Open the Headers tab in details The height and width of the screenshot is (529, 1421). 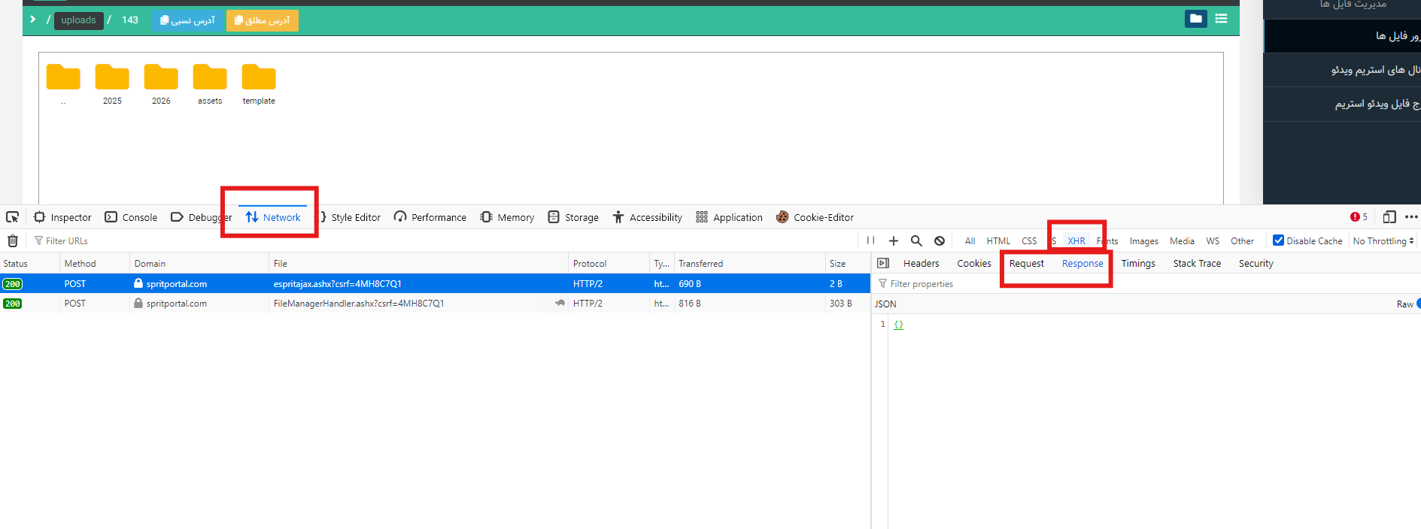tap(921, 264)
